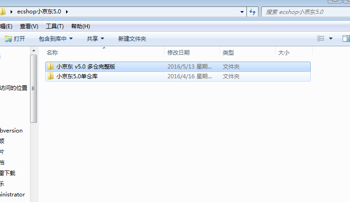The height and width of the screenshot is (202, 350).
Task: Expand the arrow after ecshop小京东5.0 in path
Action: click(x=67, y=12)
